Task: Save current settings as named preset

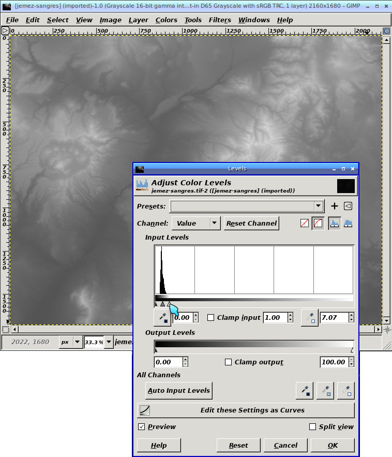Action: point(334,206)
